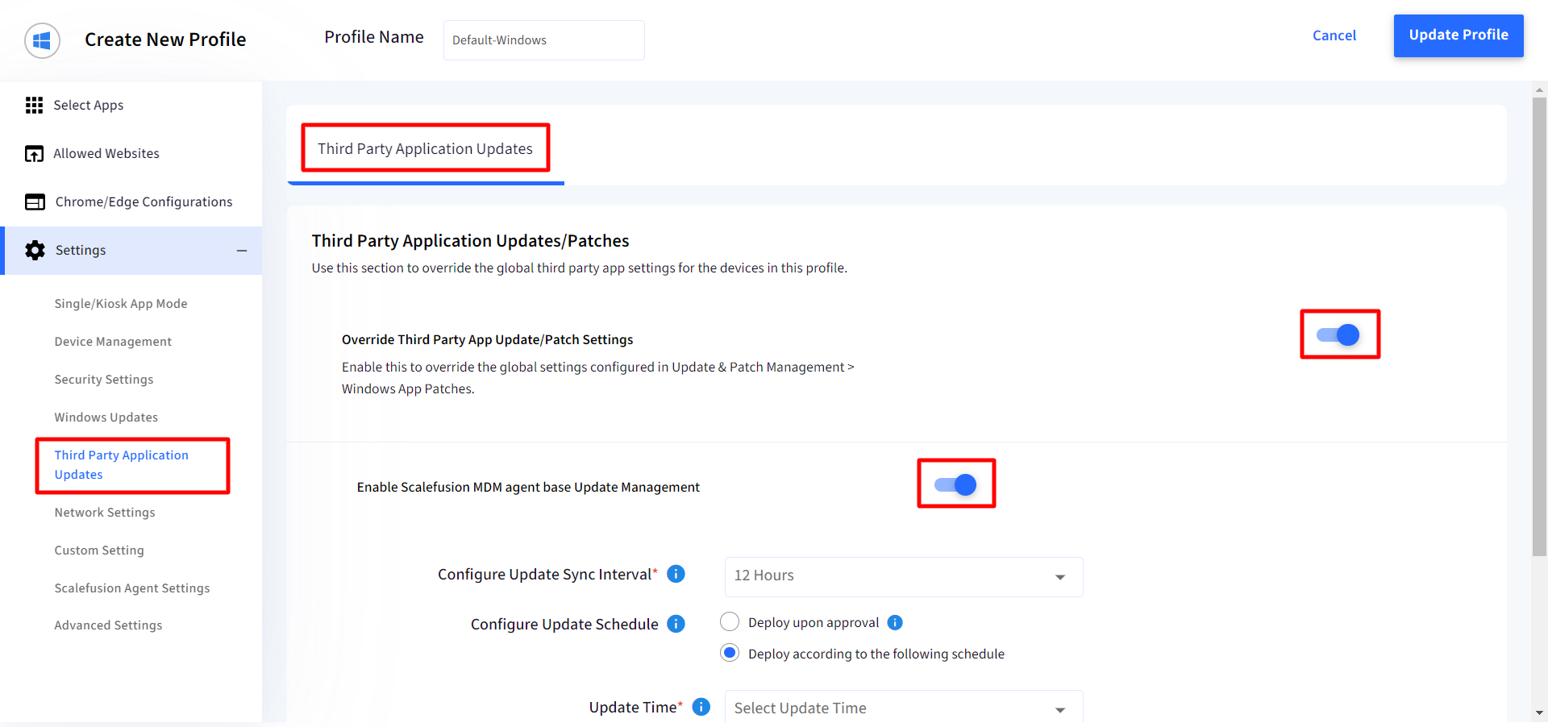The height and width of the screenshot is (727, 1548).
Task: Select Deploy according to the following schedule
Action: coord(730,653)
